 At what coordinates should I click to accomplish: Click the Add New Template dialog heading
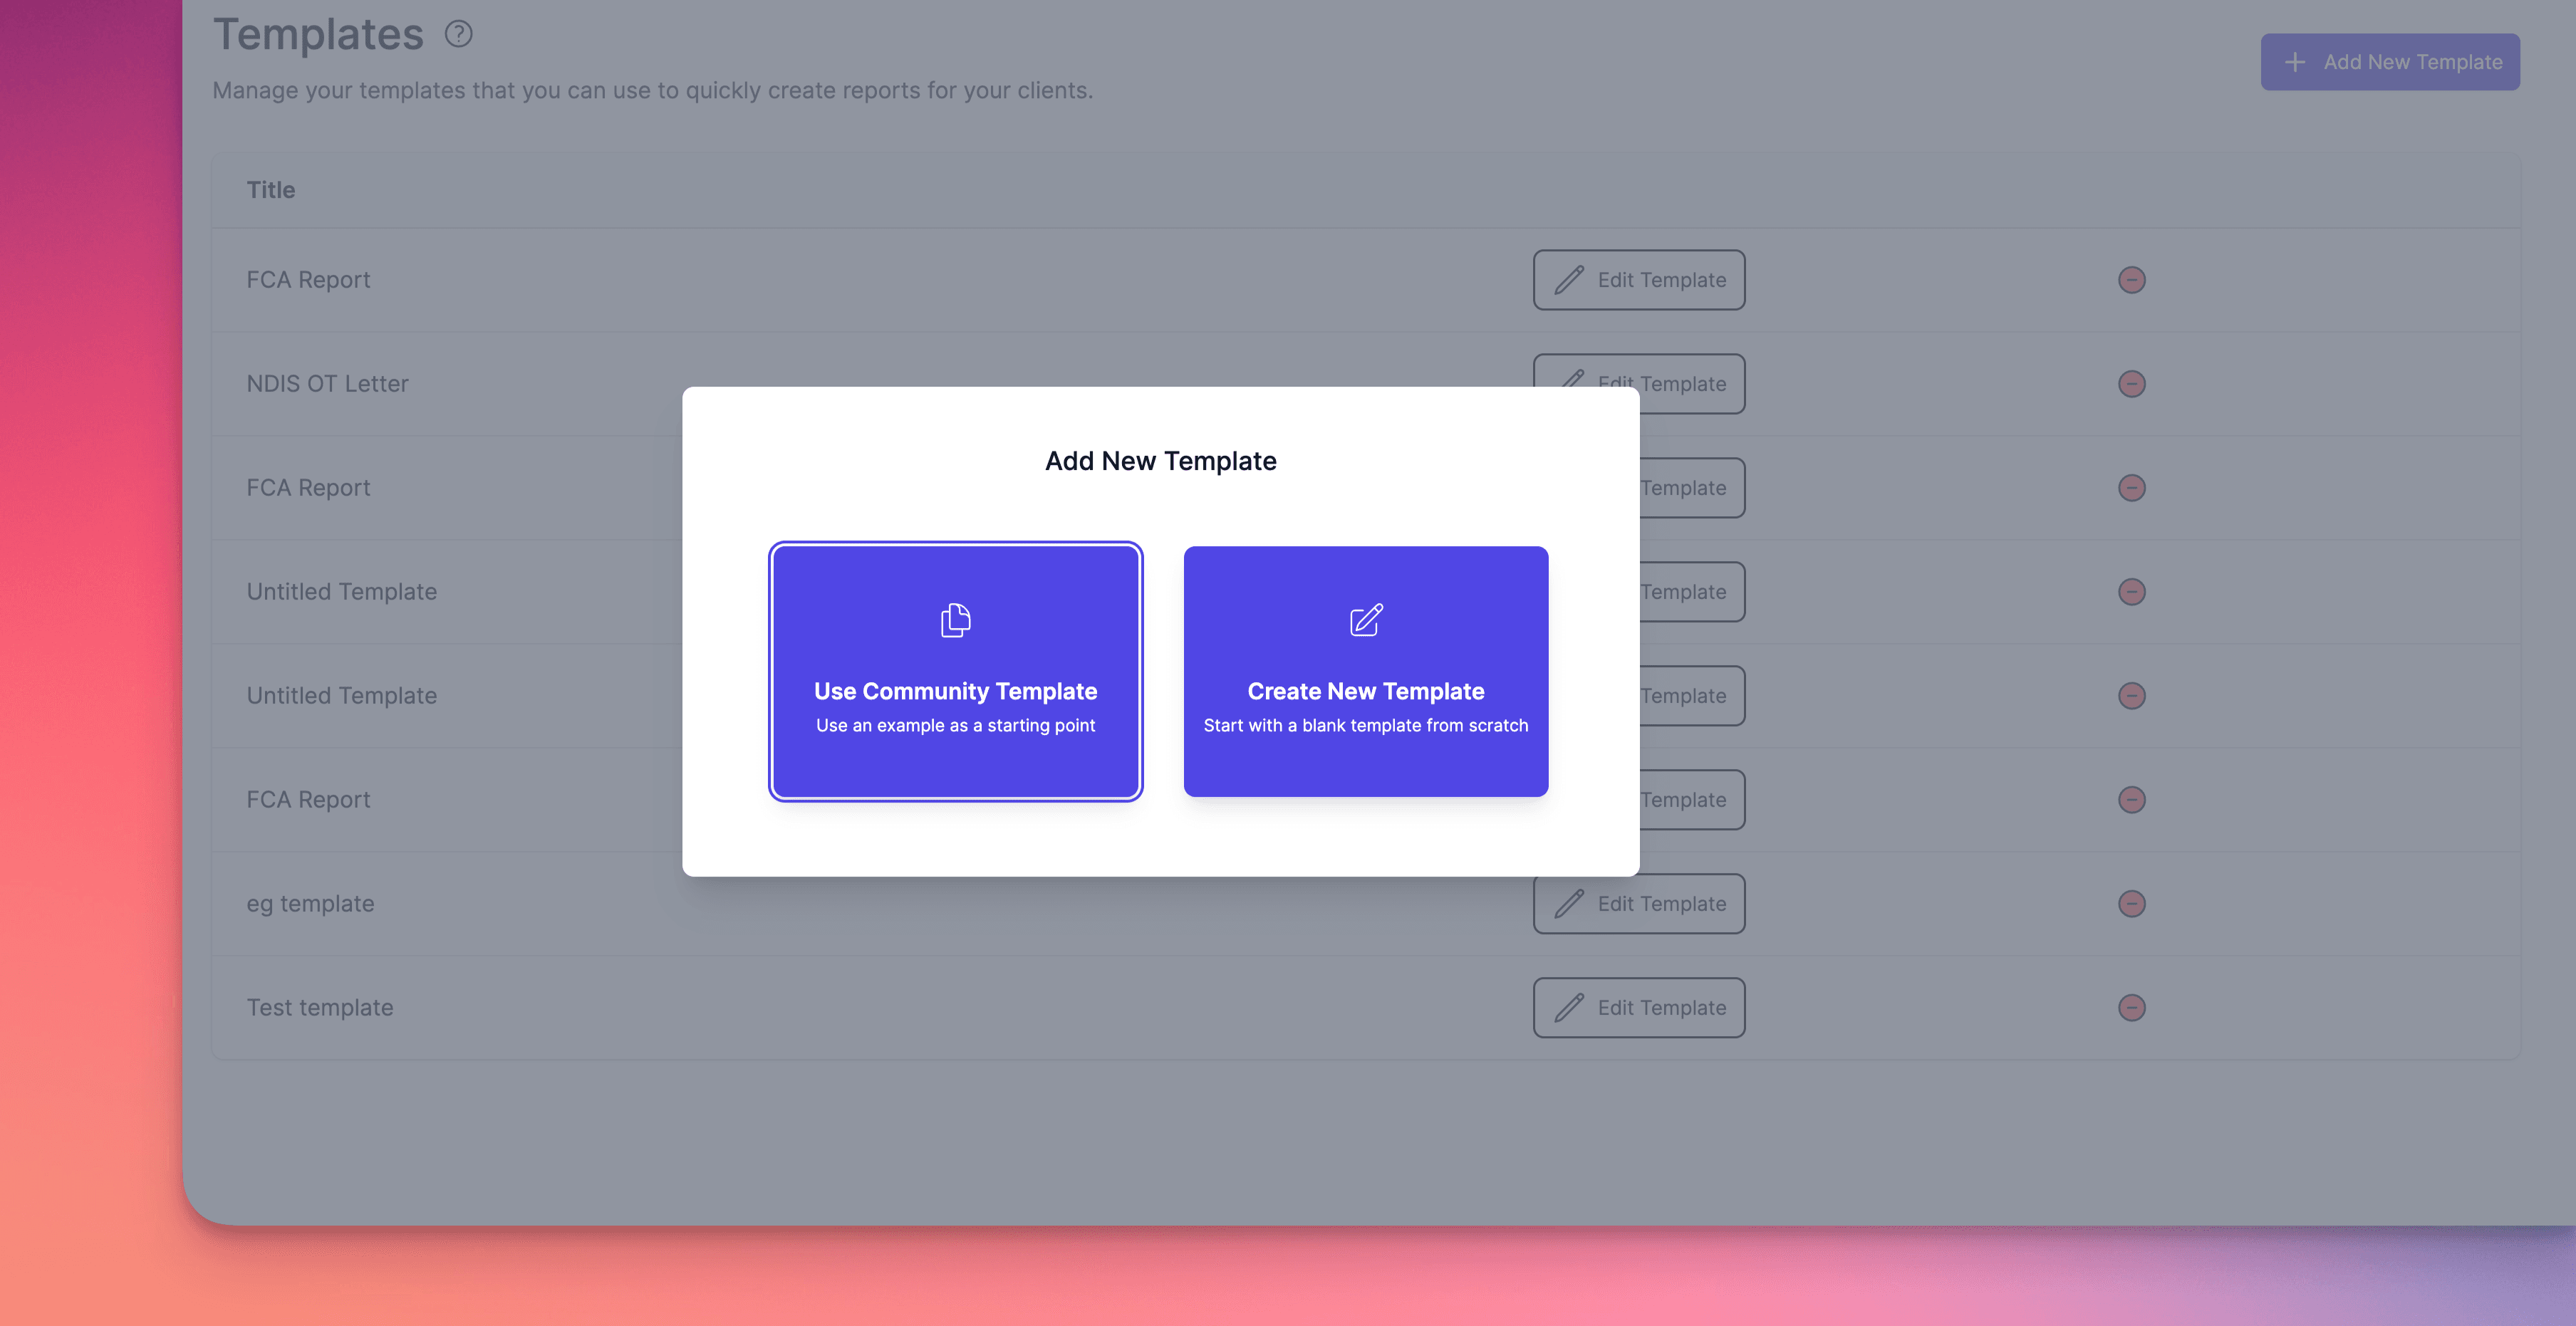pyautogui.click(x=1160, y=461)
